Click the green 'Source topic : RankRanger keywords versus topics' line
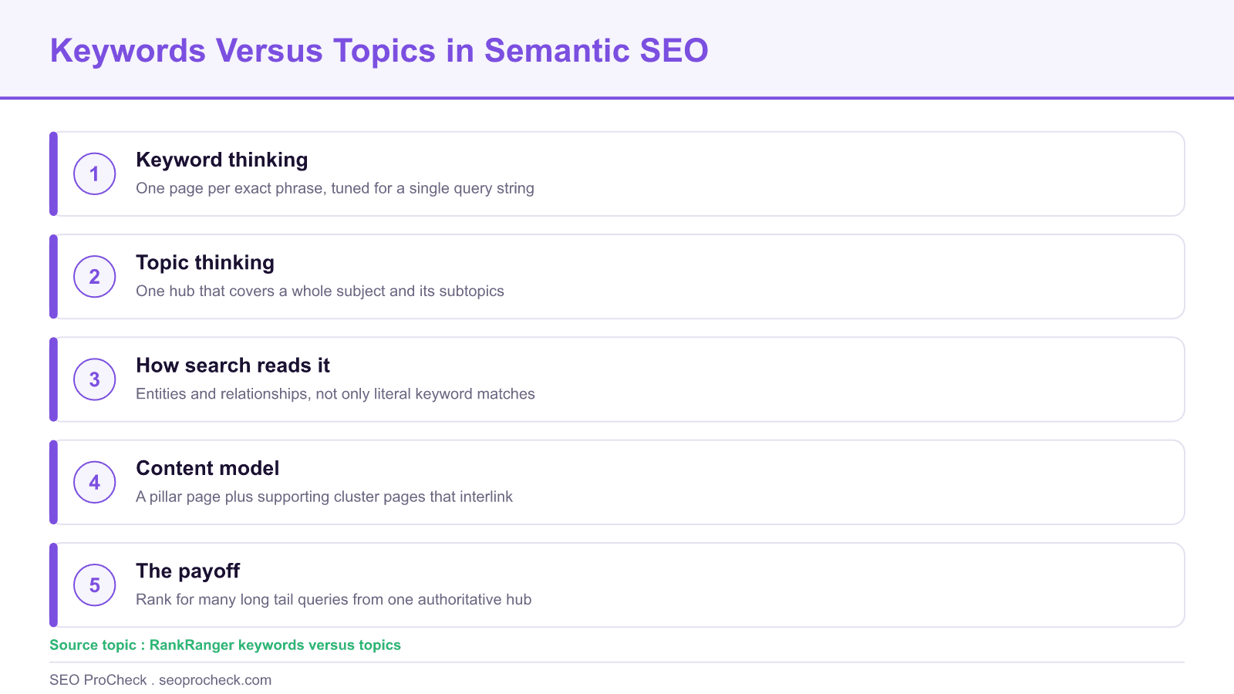 click(225, 645)
